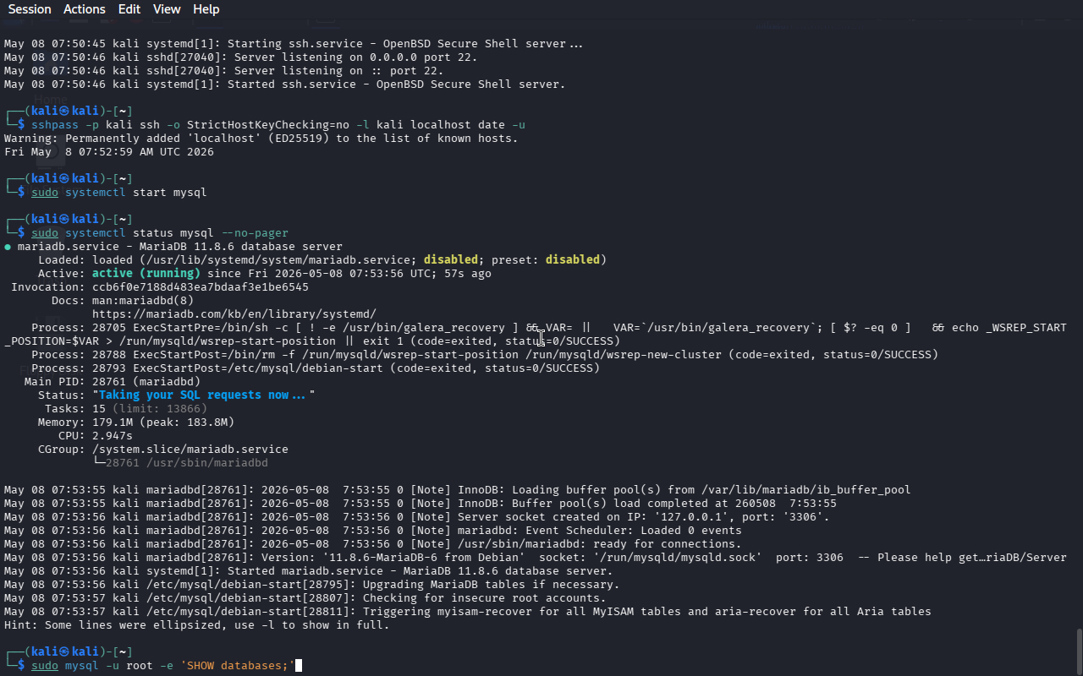Click the mariadb.com systemd docs URL

tap(234, 314)
